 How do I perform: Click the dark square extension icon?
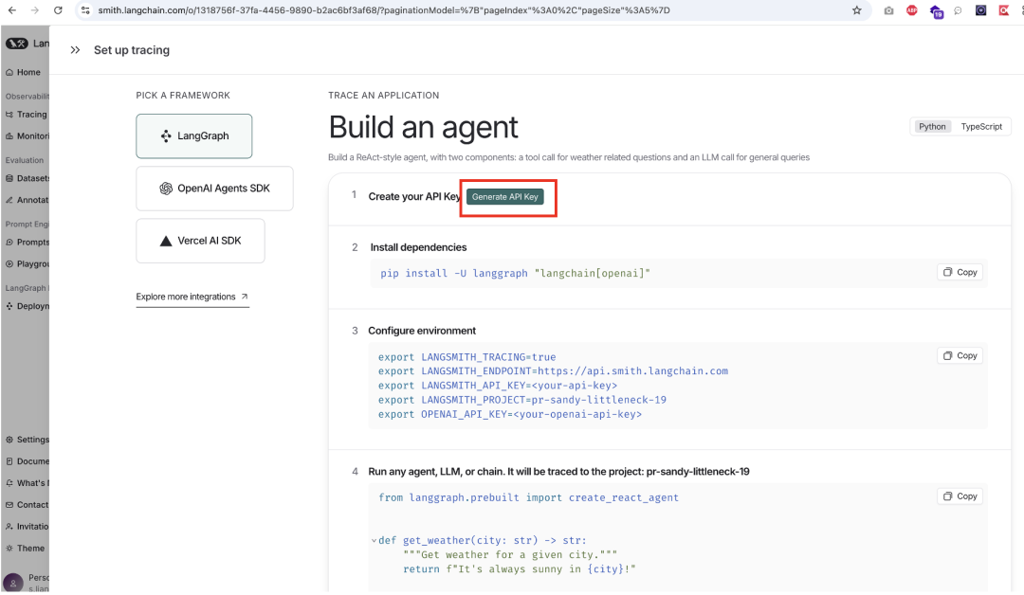pyautogui.click(x=981, y=10)
